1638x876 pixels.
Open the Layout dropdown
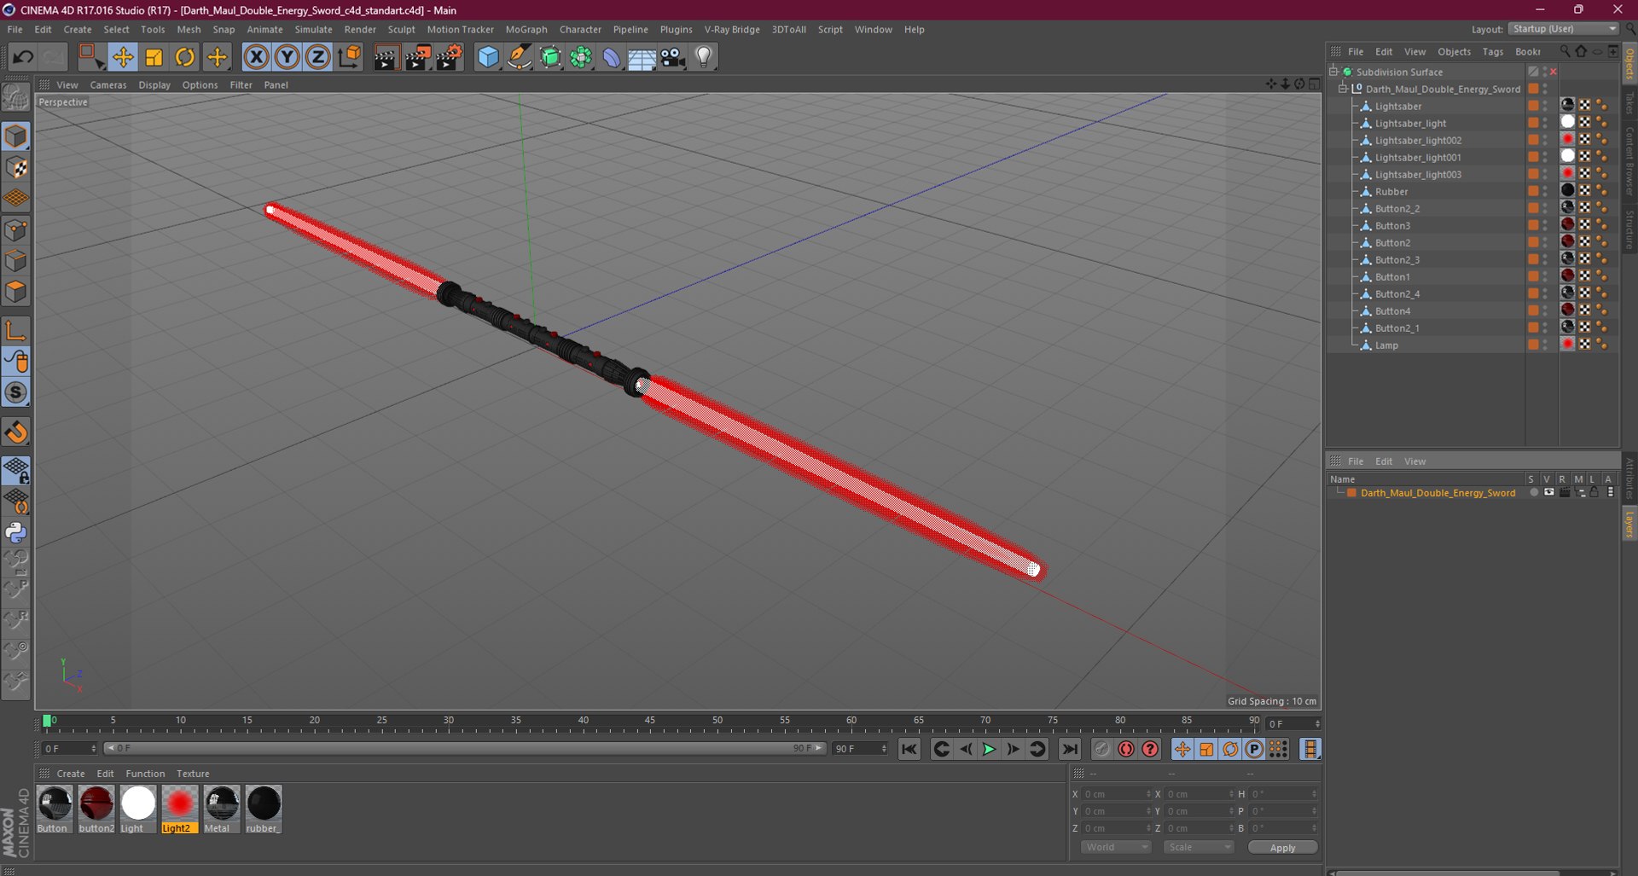1565,29
